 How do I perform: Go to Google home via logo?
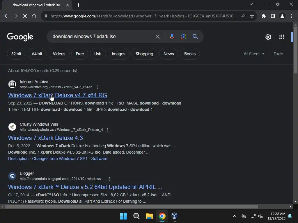[20, 37]
